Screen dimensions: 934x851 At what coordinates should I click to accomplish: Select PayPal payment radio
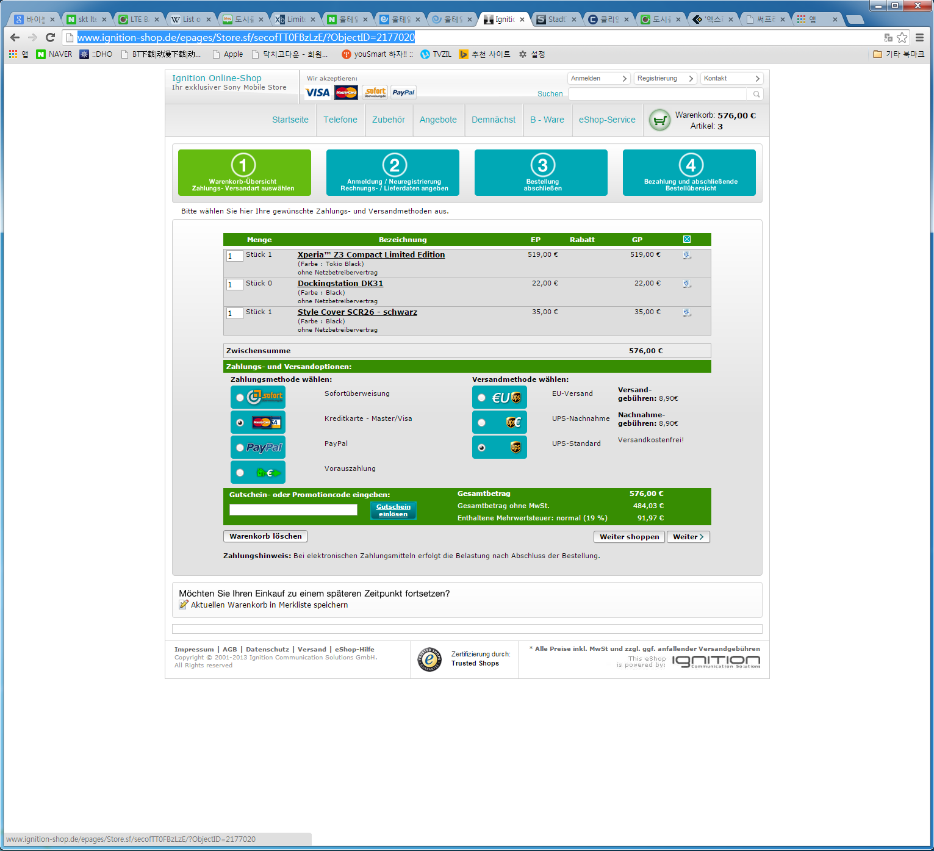tap(240, 448)
